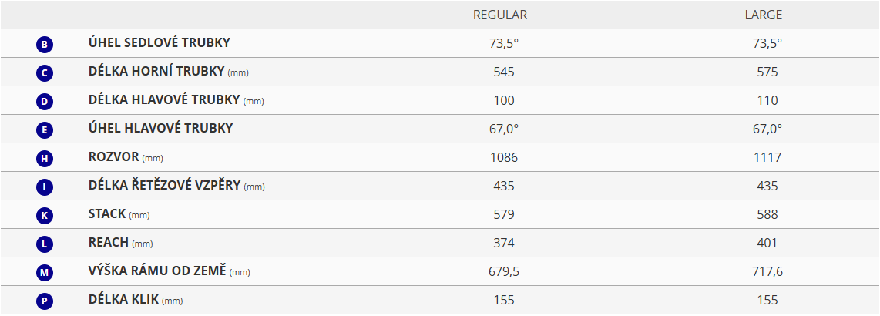This screenshot has height=316, width=880.
Task: Click the blue B circle icon
Action: pos(45,45)
